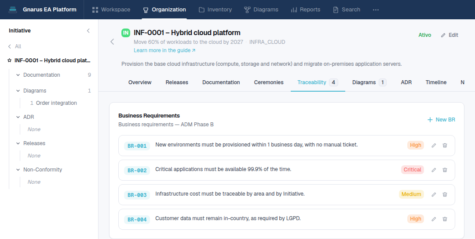Click the Medium priority badge on BR-003

tap(411, 194)
